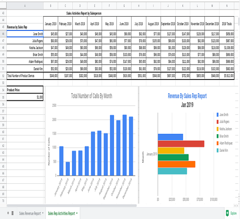Open the Sales Revenue Report tab dropdown arrow
Viewport: 242px width, 219px height.
(x=43, y=213)
